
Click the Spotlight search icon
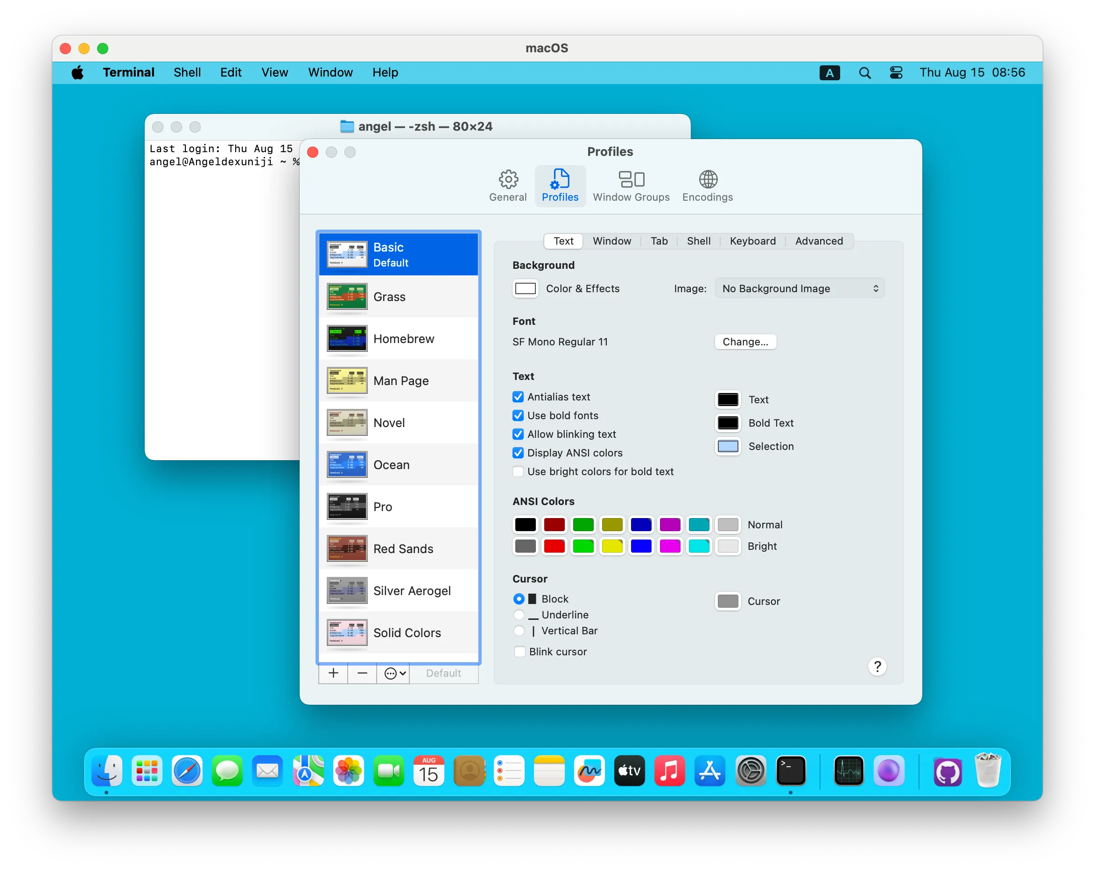tap(864, 73)
